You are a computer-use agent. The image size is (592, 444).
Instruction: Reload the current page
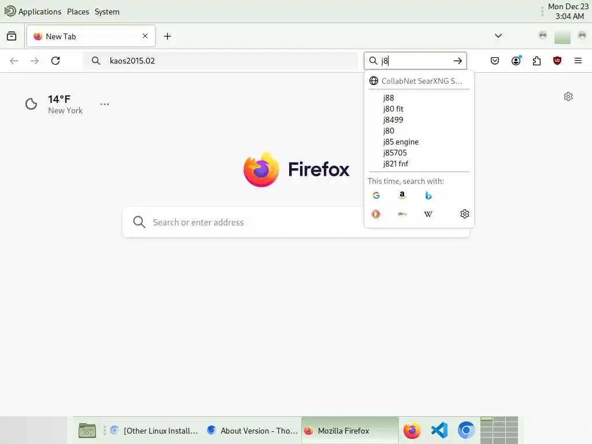[x=55, y=61]
